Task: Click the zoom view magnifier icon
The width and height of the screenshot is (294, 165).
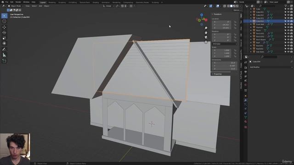Action: tap(206, 28)
